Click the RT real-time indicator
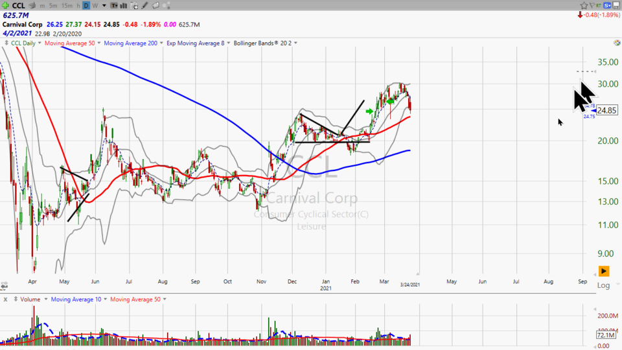The image size is (622, 350). [599, 5]
